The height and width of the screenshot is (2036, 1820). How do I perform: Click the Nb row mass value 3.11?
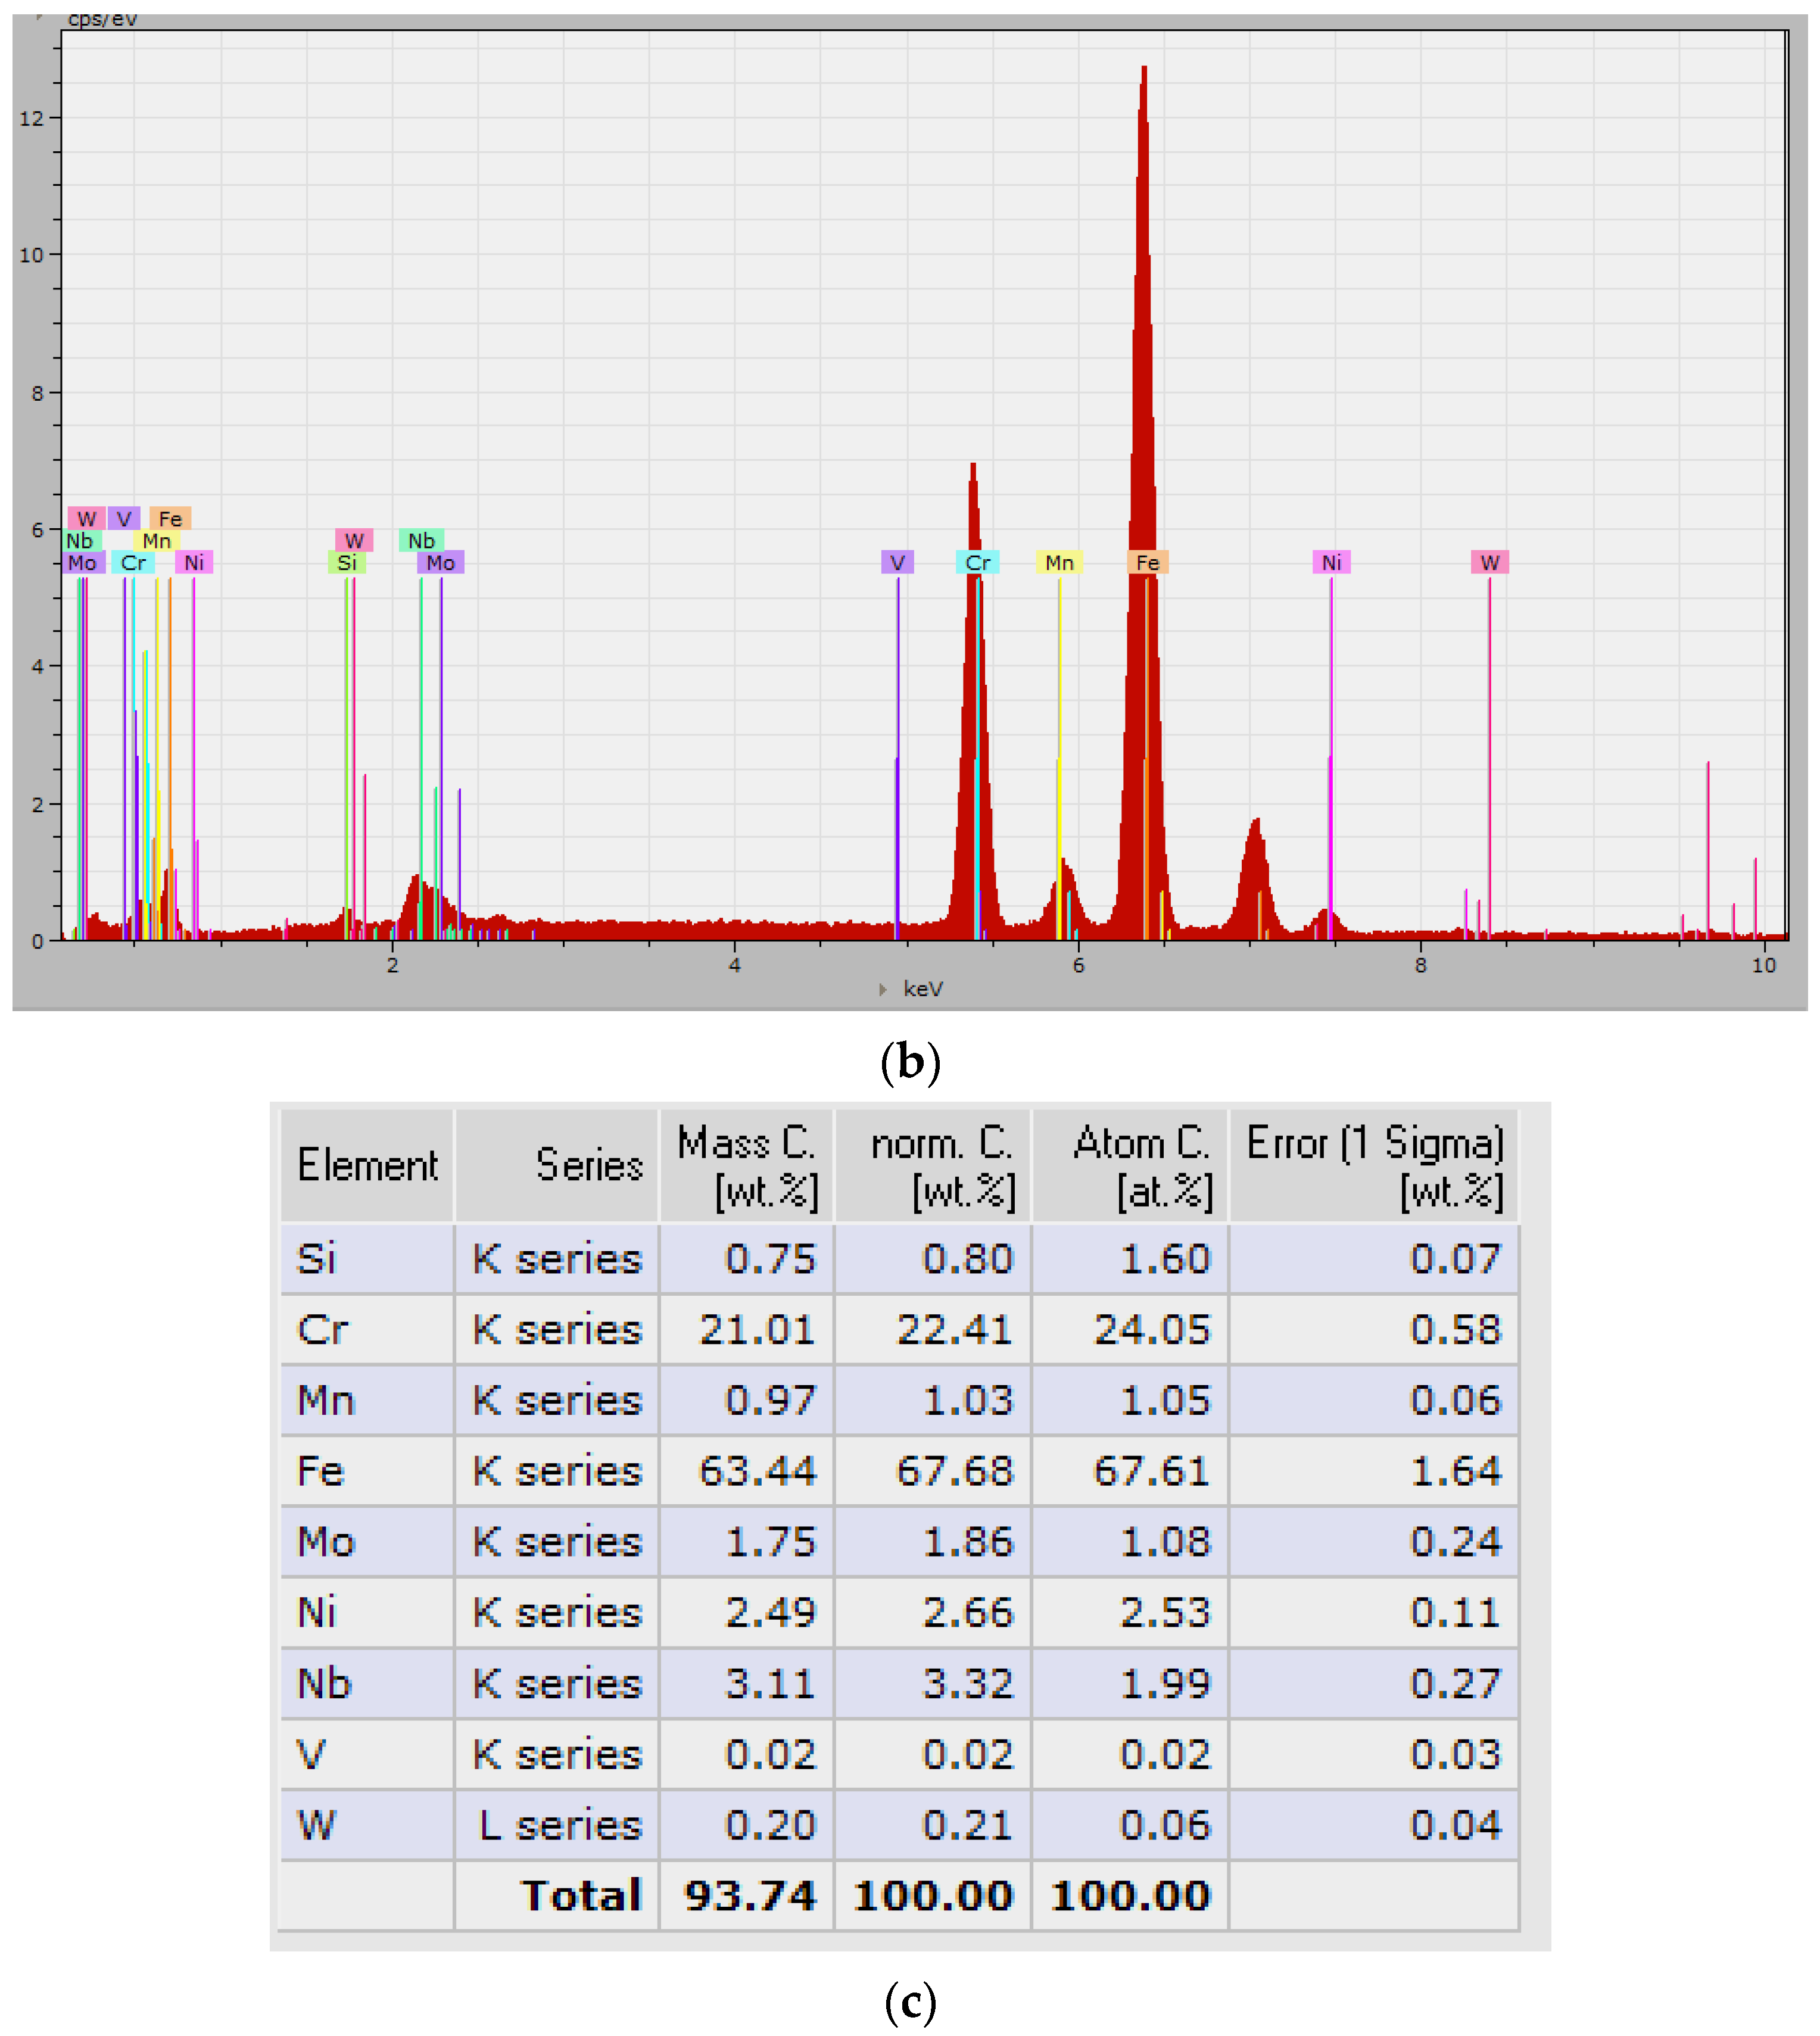coord(769,1684)
